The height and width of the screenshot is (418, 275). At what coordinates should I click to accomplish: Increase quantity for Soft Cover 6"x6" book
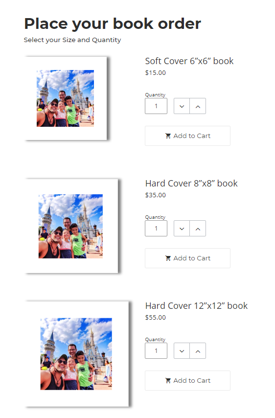click(198, 106)
